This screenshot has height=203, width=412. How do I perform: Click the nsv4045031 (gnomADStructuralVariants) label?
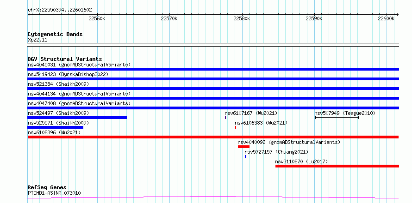coord(79,65)
